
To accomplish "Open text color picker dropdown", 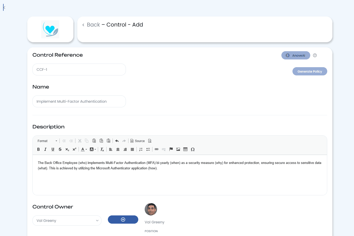I will (84, 149).
